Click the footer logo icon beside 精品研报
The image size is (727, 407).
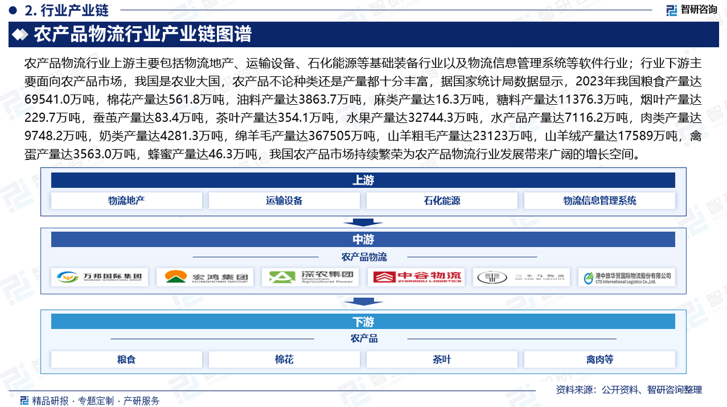point(24,400)
